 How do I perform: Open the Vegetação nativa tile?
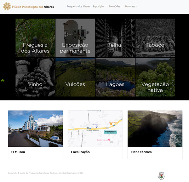point(155,77)
